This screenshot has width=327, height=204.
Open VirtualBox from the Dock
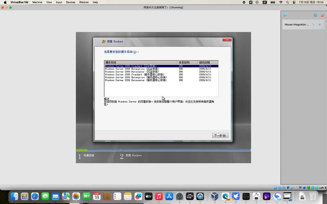215,196
